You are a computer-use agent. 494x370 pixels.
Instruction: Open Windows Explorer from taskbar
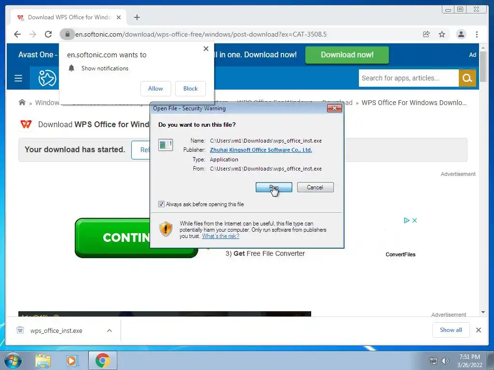click(43, 361)
